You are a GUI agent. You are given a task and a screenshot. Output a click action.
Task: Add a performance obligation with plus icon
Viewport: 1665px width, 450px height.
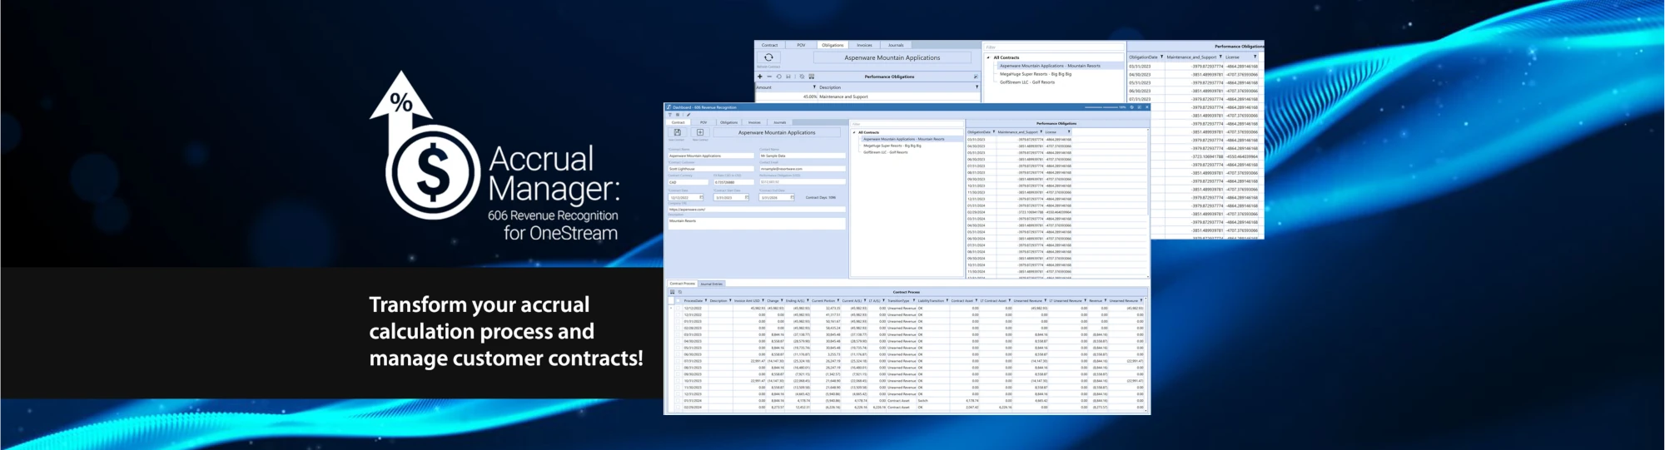click(x=759, y=77)
